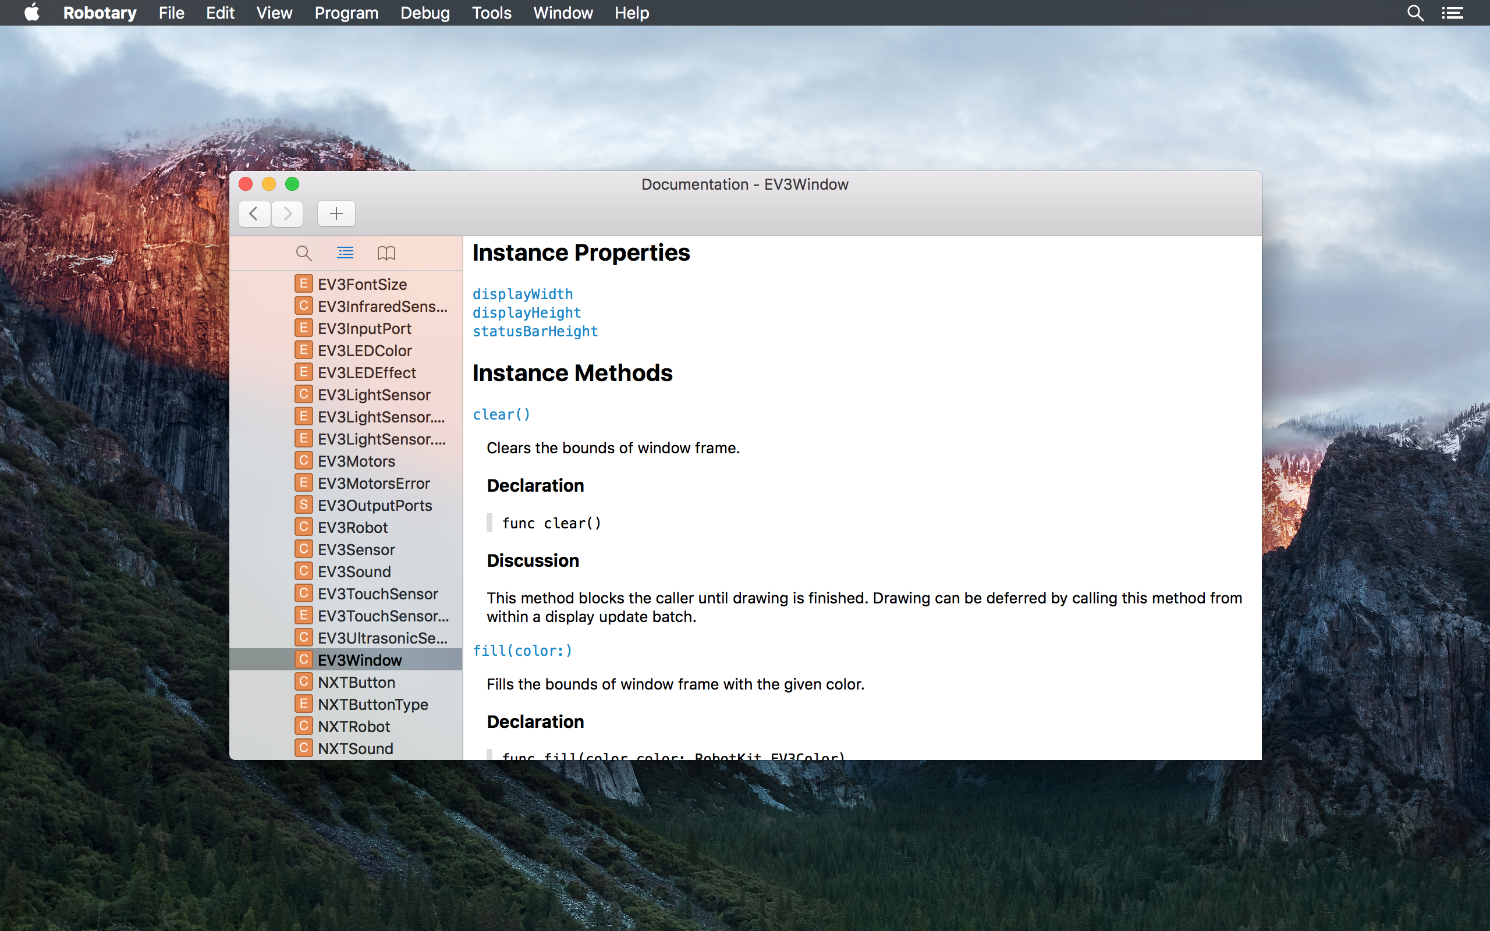Open the statusBarHeight property link
This screenshot has width=1490, height=931.
coord(534,332)
